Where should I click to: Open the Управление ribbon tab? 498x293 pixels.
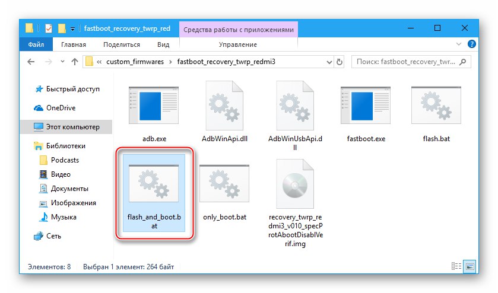click(238, 44)
